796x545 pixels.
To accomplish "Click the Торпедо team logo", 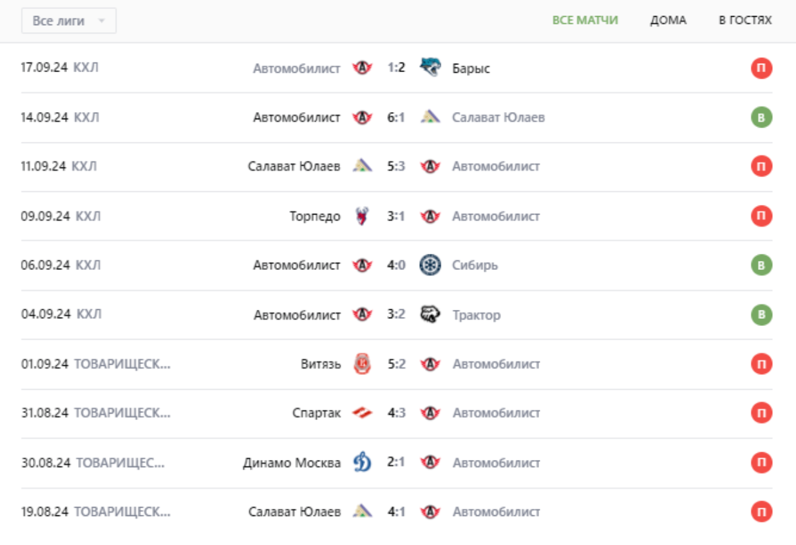I will (363, 216).
